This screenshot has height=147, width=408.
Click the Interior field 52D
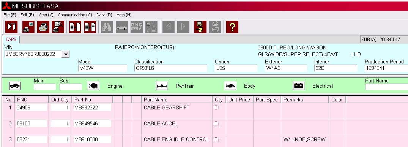coord(336,68)
